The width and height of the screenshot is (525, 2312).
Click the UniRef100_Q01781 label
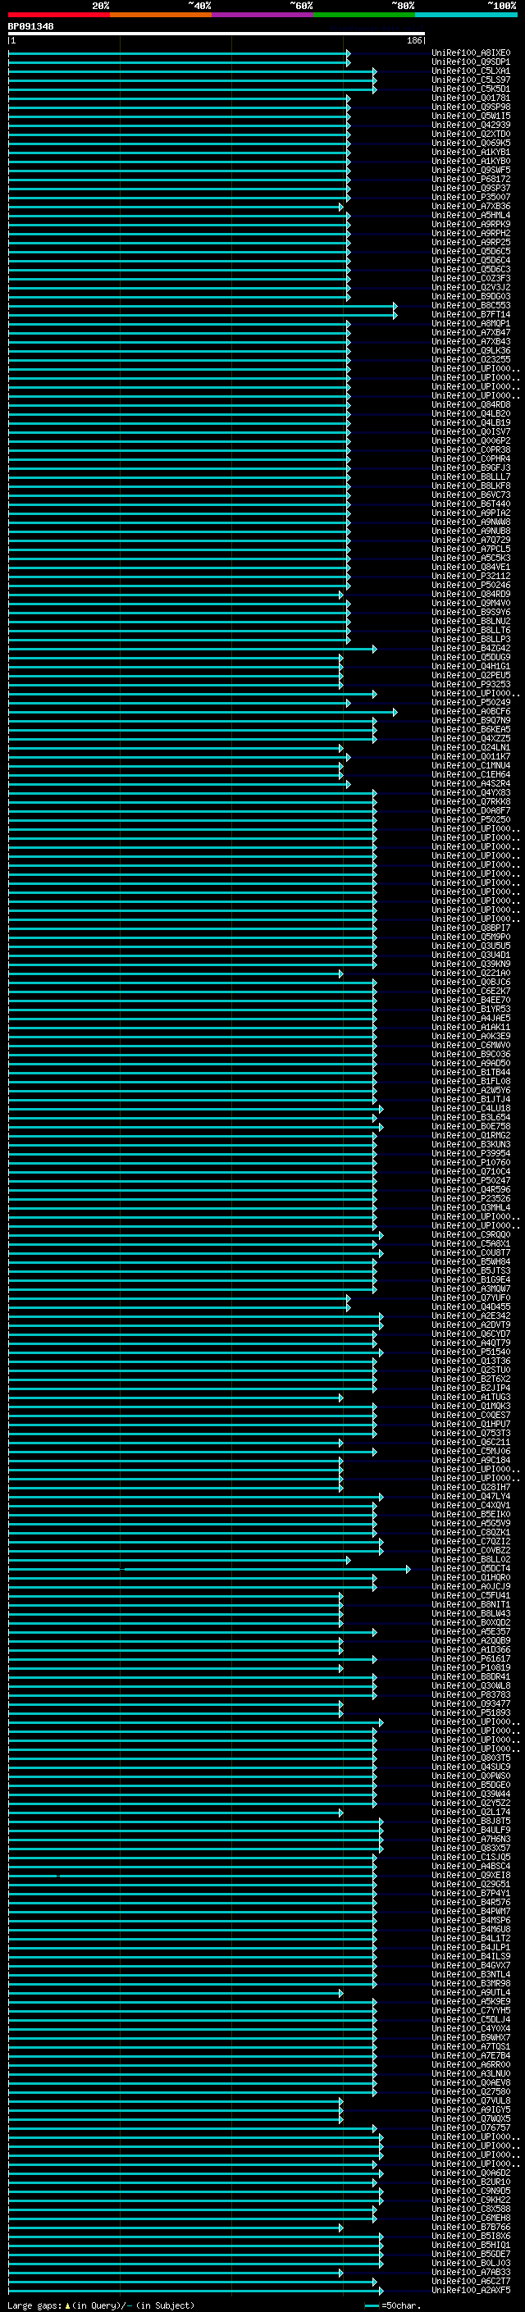[471, 98]
